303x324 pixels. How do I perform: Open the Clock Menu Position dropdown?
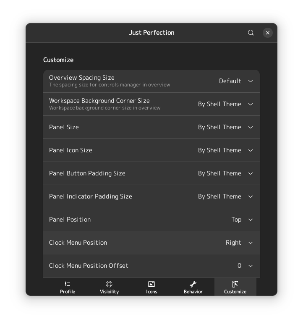[x=250, y=243]
